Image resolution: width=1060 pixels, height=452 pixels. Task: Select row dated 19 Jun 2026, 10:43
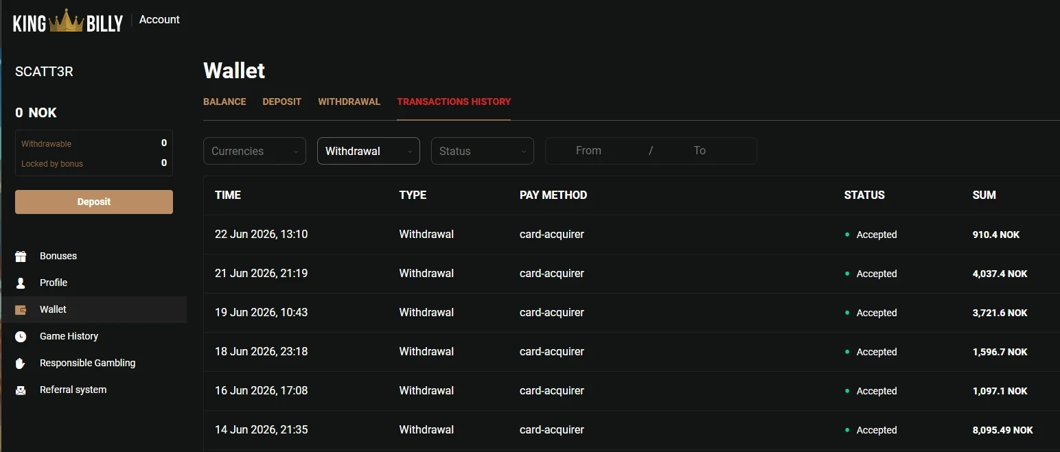pos(632,313)
